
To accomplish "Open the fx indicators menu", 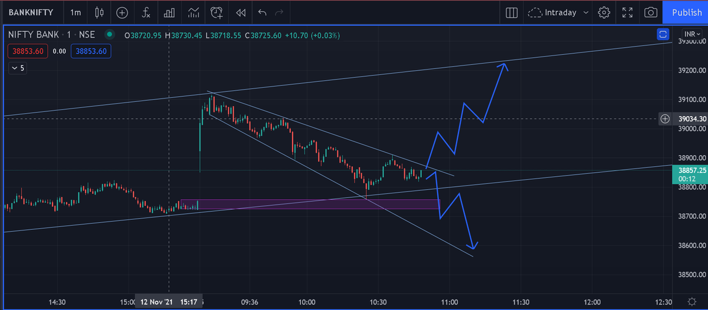I will pyautogui.click(x=146, y=12).
